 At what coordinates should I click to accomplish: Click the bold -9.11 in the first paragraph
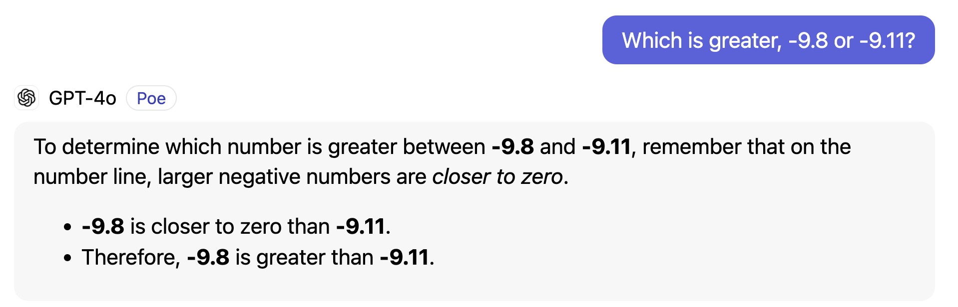[606, 147]
